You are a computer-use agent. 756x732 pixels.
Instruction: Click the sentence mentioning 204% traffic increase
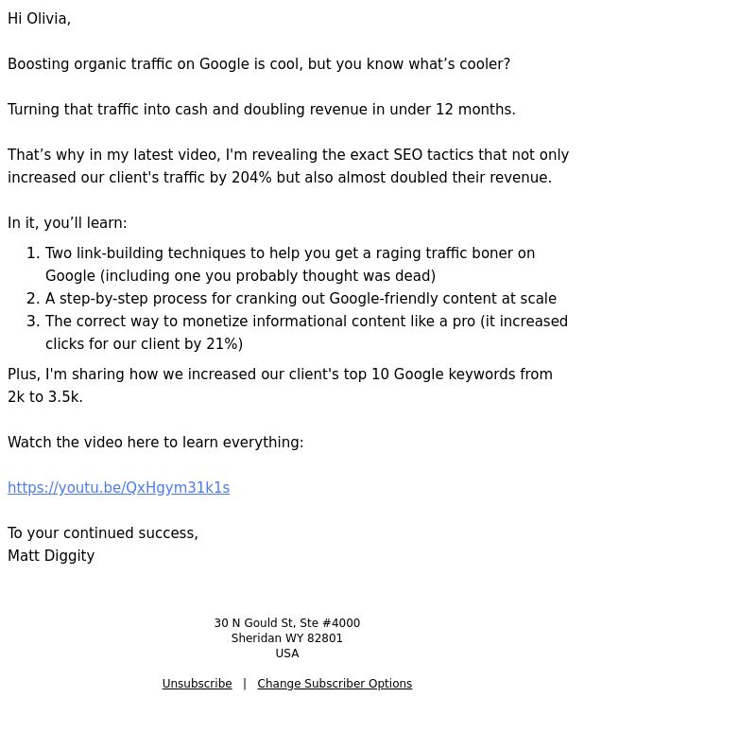(x=280, y=178)
